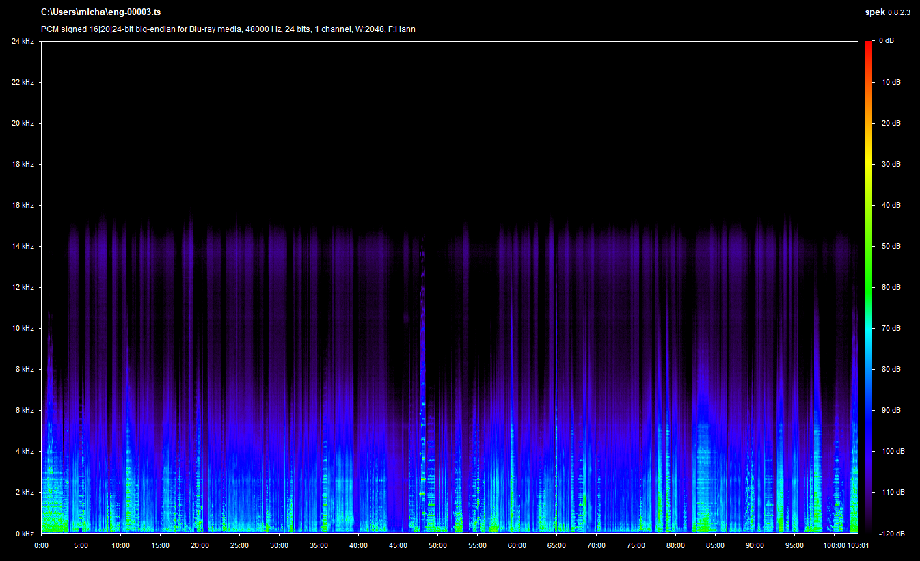
Task: Click the 25:00 time axis marker
Action: [x=240, y=545]
